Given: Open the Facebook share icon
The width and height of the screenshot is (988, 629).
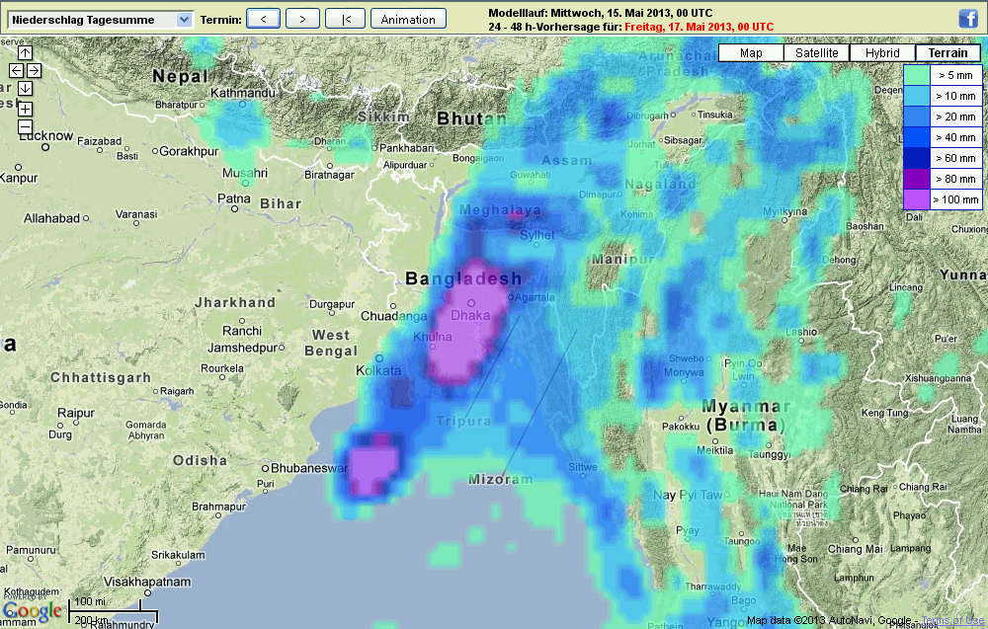Looking at the screenshot, I should (968, 18).
